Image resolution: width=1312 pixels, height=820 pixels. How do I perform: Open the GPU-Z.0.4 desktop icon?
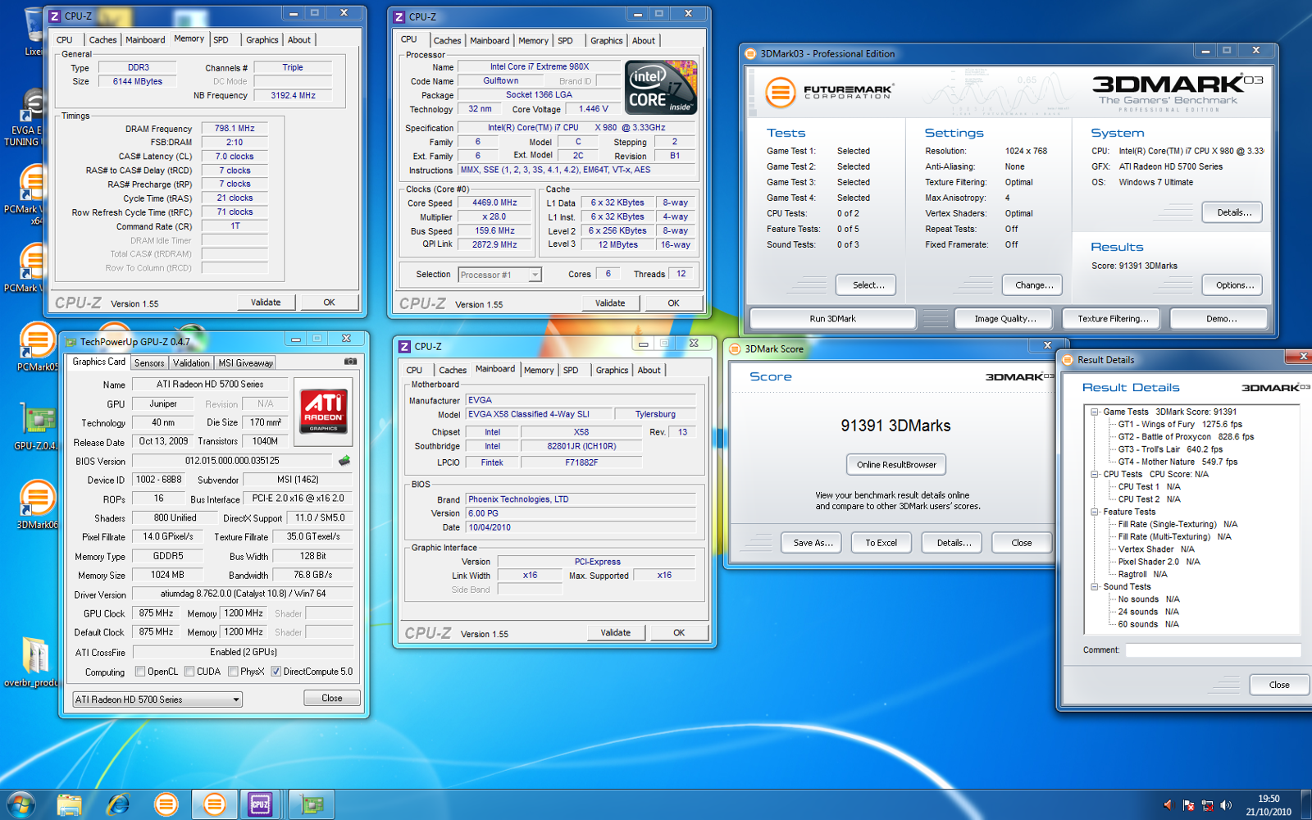click(36, 426)
